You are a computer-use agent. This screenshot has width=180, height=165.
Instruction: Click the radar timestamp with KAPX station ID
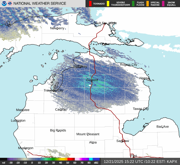tap(140, 161)
